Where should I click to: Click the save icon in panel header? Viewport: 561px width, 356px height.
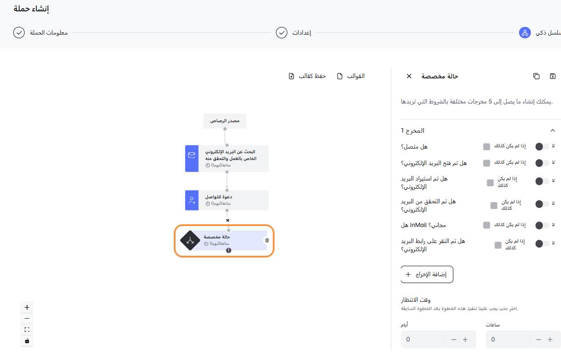tap(553, 76)
